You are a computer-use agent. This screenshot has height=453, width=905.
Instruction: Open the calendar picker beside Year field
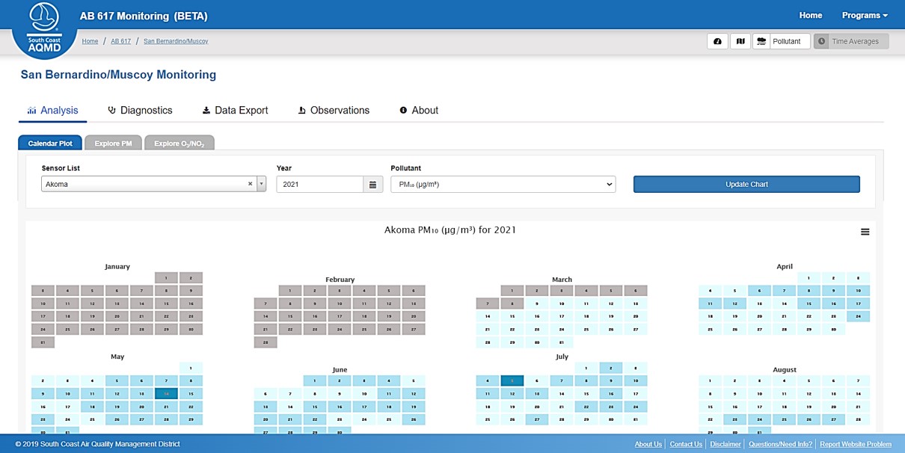(x=372, y=185)
